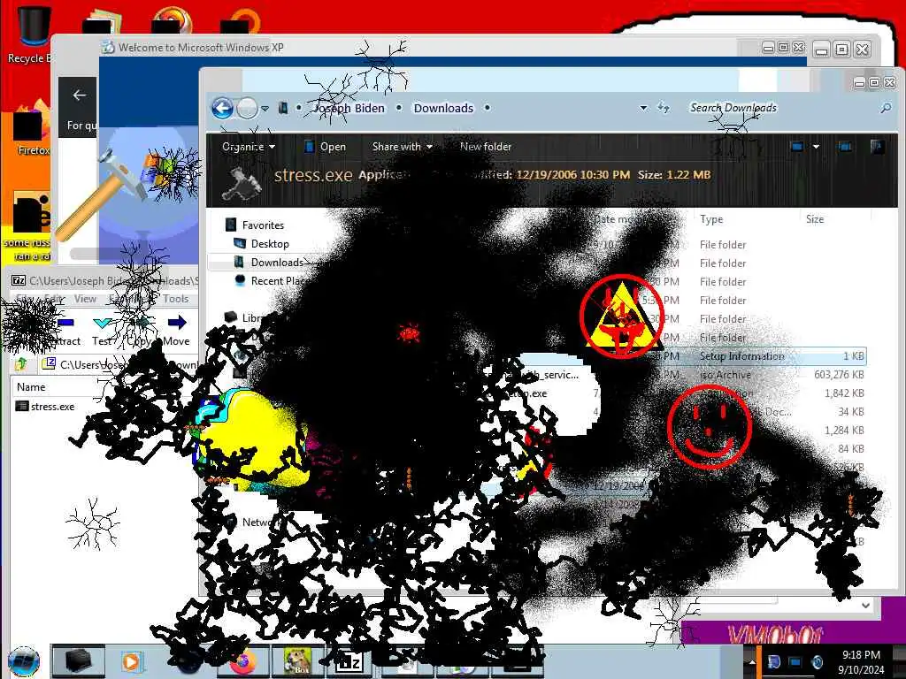906x679 pixels.
Task: Click the 7-Zip path address field
Action: (x=119, y=364)
